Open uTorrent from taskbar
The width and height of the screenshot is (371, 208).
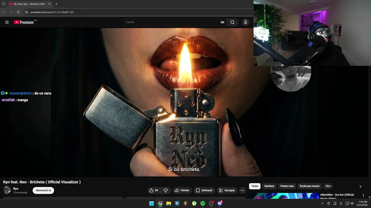point(194,203)
